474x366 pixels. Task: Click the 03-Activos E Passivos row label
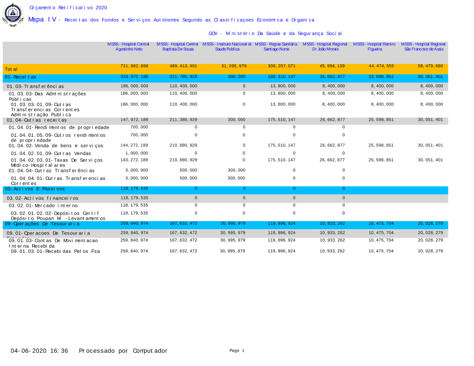click(x=35, y=189)
